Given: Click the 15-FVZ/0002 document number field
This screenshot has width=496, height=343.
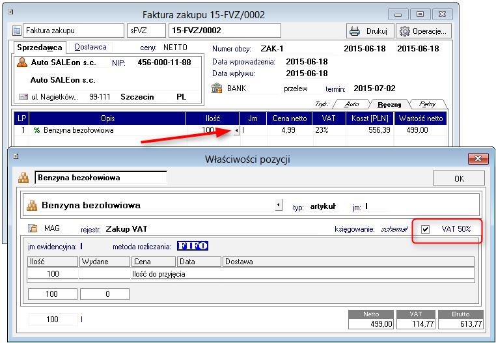Looking at the screenshot, I should tap(225, 31).
